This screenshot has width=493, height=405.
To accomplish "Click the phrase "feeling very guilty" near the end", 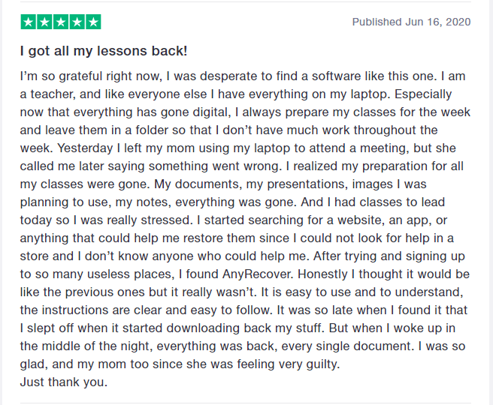I will tap(288, 364).
